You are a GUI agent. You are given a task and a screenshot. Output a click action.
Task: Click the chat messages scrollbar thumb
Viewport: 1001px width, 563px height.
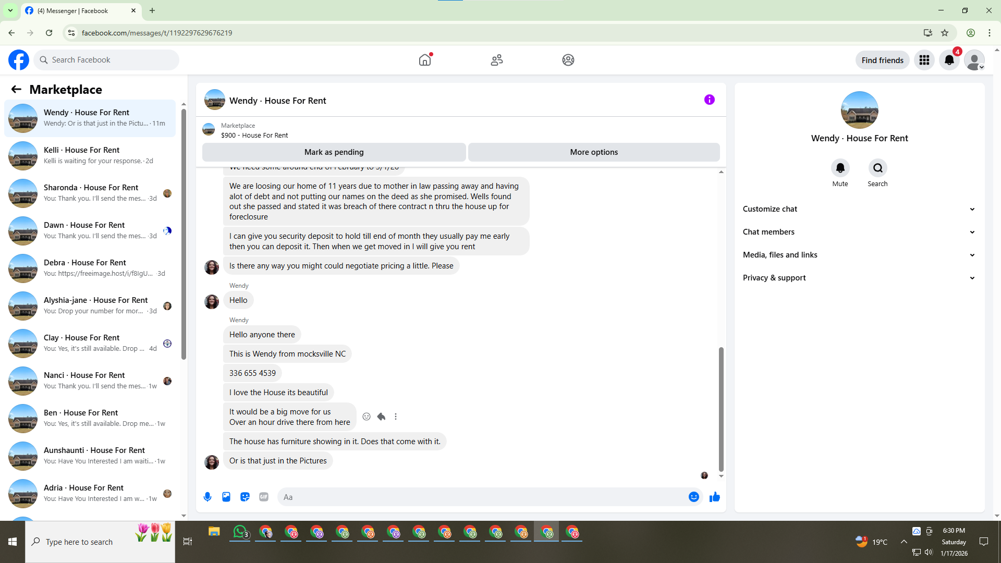pos(721,409)
